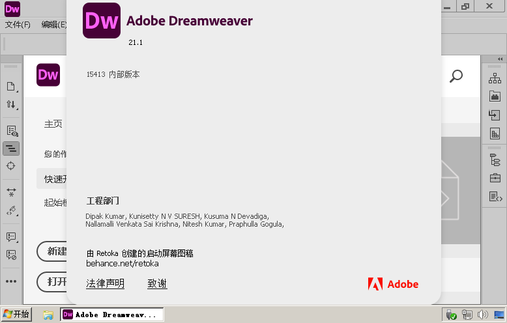Viewport: 507px width, 323px height.
Task: Open the 编辑(E) menu
Action: click(x=53, y=25)
